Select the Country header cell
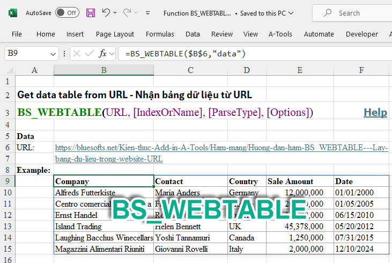The width and height of the screenshot is (392, 263). coord(247,181)
